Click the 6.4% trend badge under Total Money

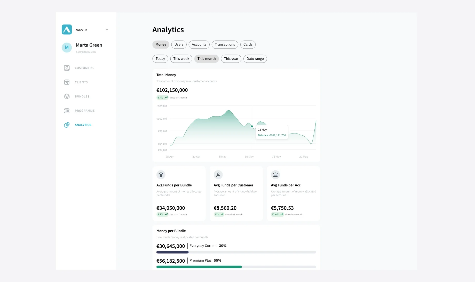[162, 98]
